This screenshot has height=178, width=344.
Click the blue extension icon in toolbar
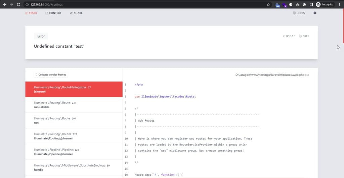277,5
